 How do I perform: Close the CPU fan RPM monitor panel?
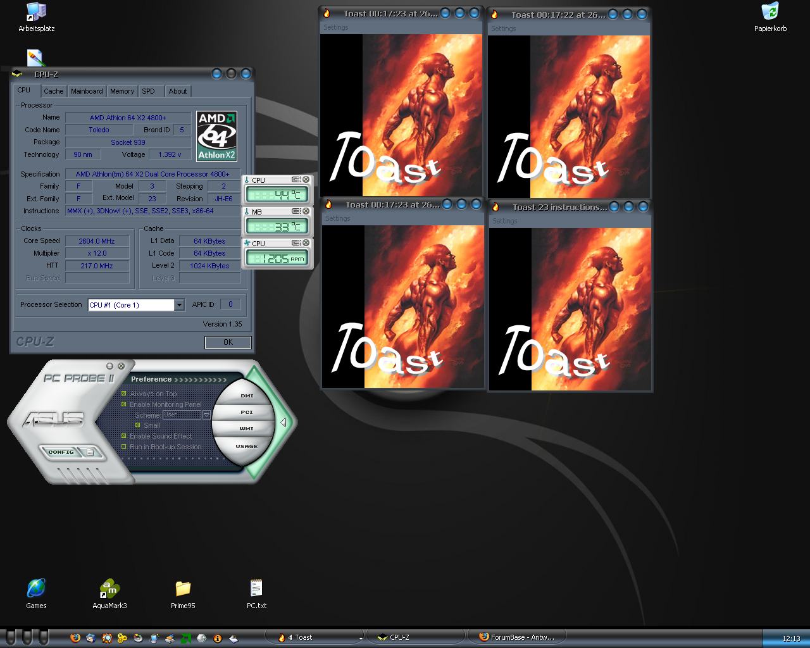[x=306, y=243]
